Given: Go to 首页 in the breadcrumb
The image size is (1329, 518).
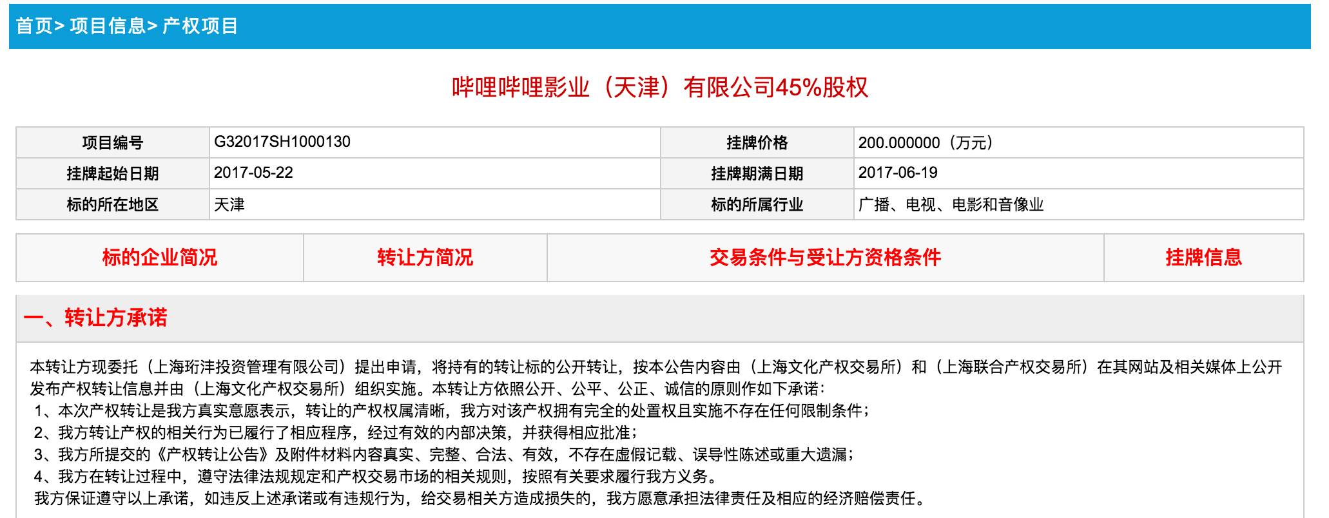Looking at the screenshot, I should [34, 26].
